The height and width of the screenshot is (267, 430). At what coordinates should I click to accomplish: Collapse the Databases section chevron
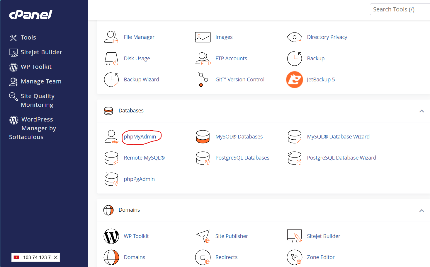pos(421,111)
